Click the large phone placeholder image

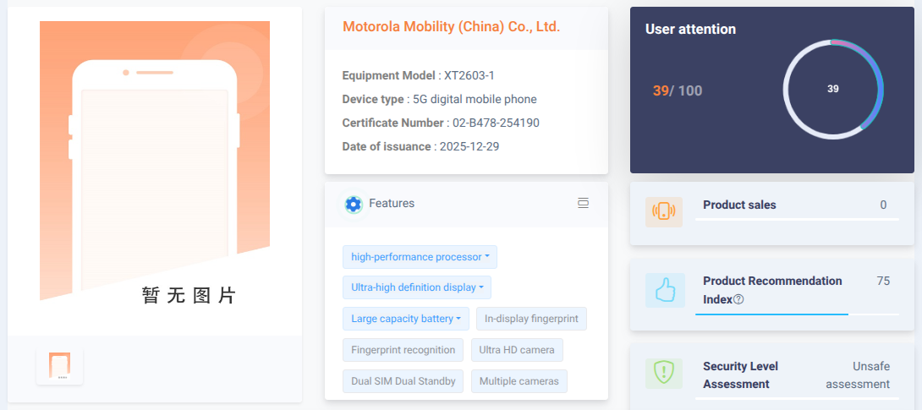coord(155,169)
